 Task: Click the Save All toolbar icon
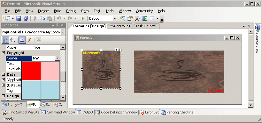click(26, 18)
